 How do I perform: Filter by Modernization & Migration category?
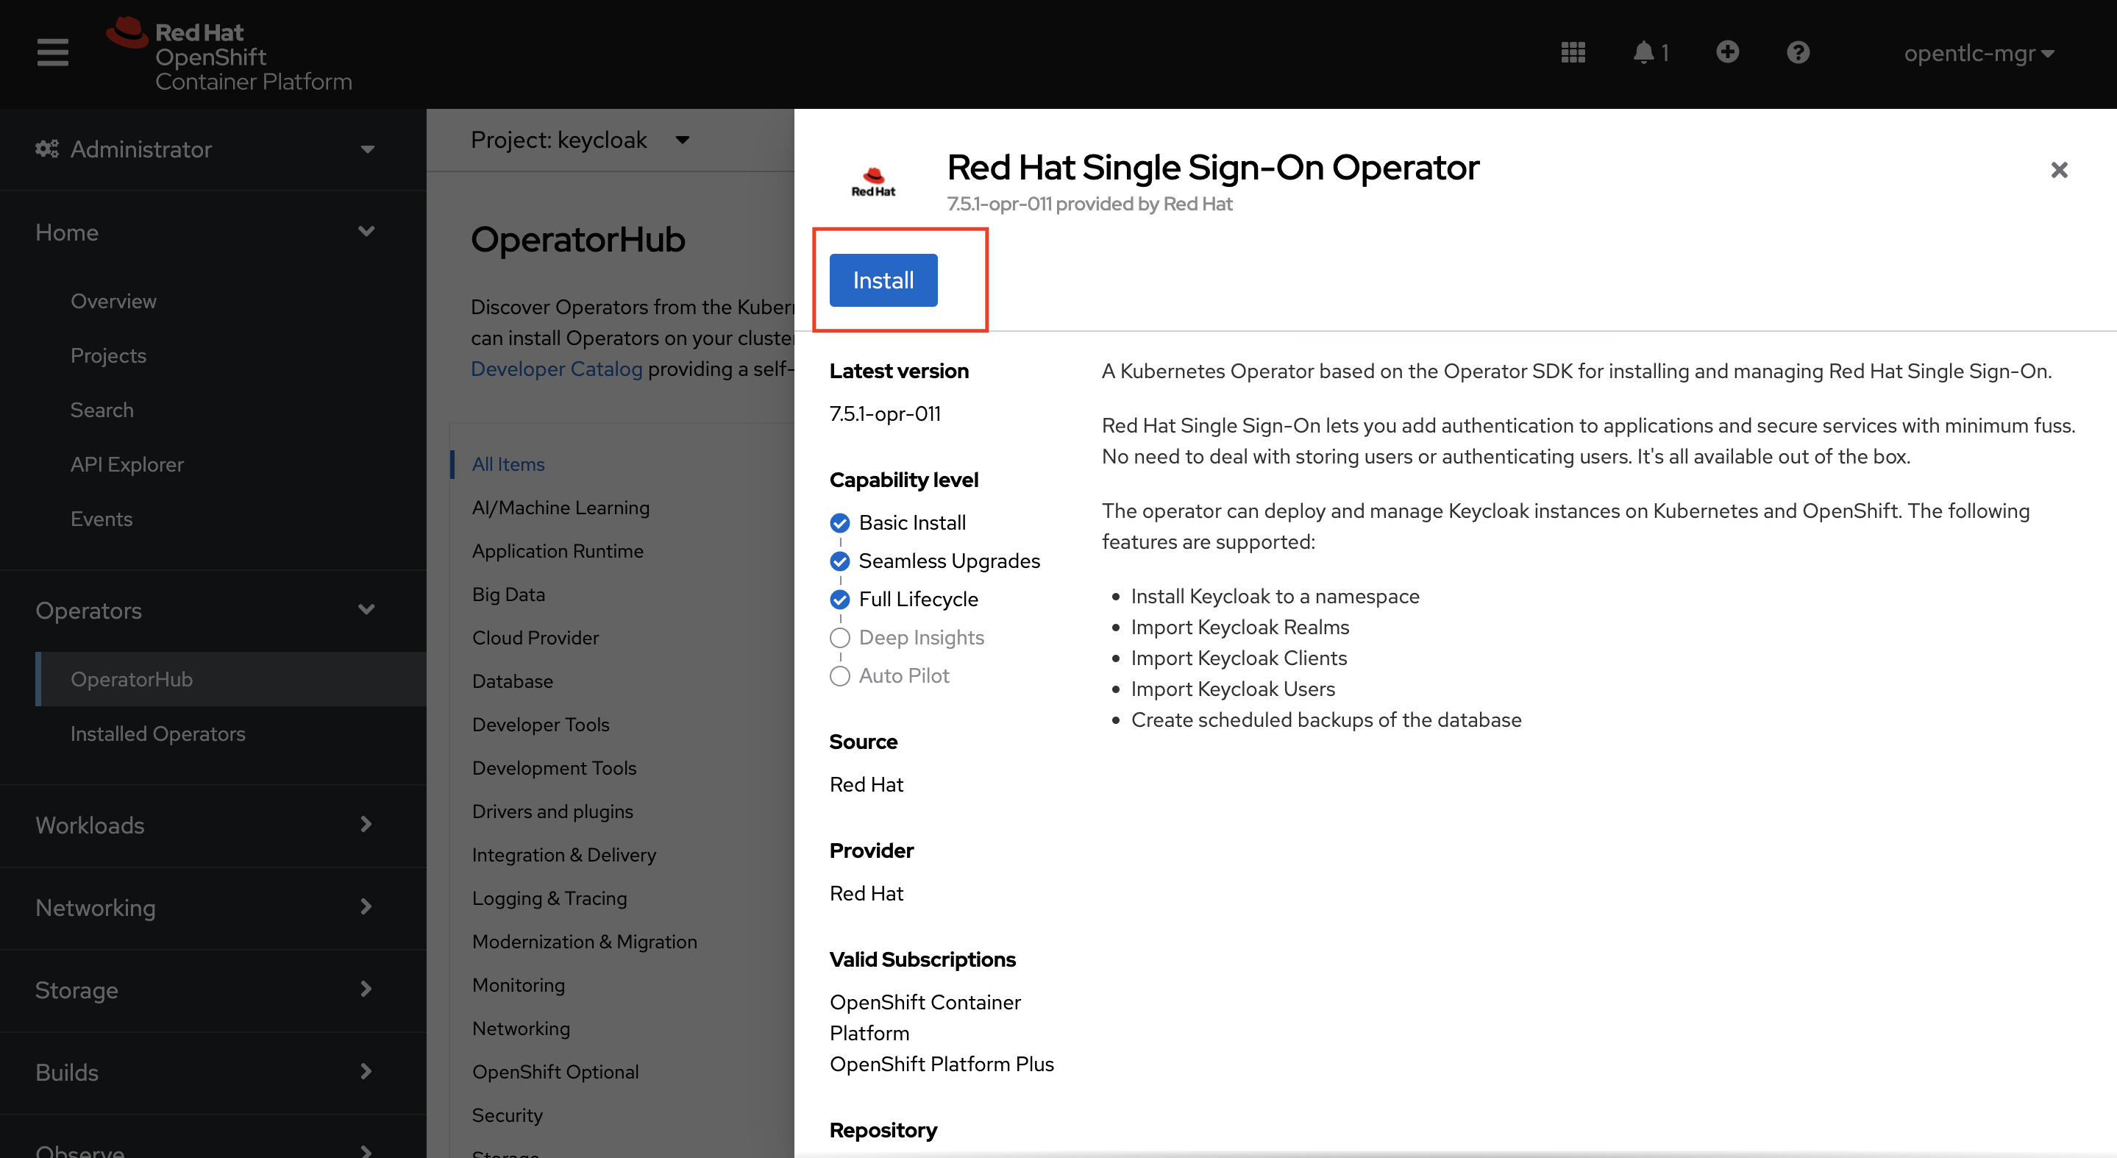[584, 942]
